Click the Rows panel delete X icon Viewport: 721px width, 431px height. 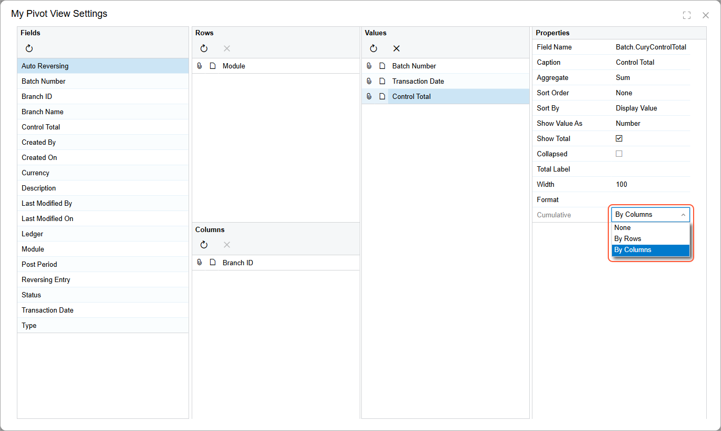click(227, 48)
